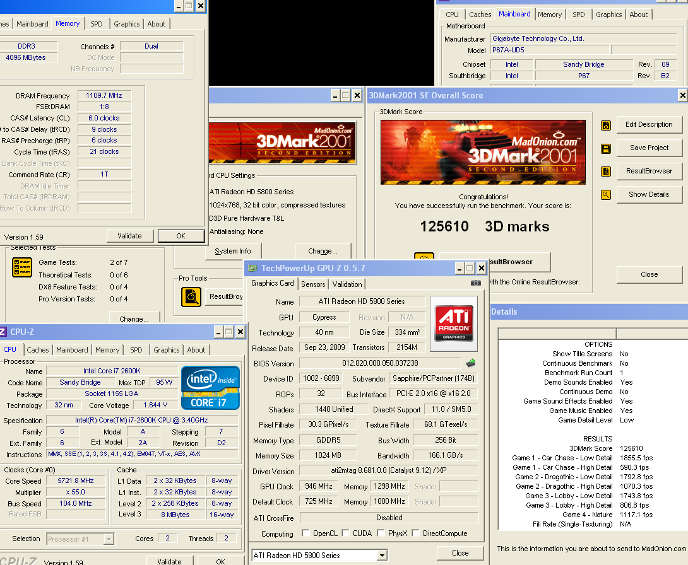Minimize the GPU-Z window

pos(460,268)
